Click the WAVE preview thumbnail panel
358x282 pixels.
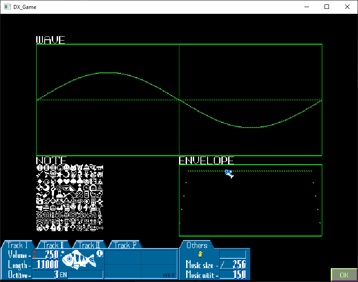click(141, 264)
